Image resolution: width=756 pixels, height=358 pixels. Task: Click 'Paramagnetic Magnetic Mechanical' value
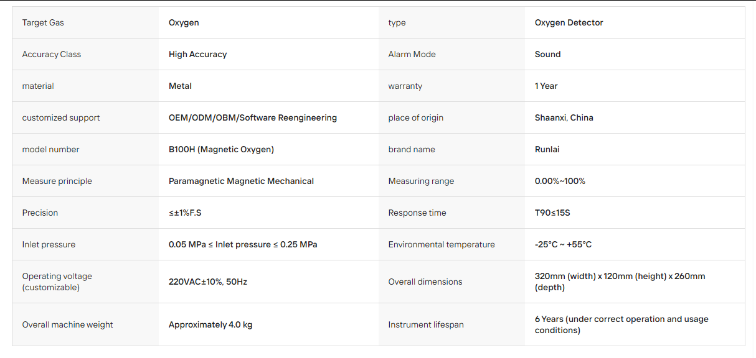point(241,181)
